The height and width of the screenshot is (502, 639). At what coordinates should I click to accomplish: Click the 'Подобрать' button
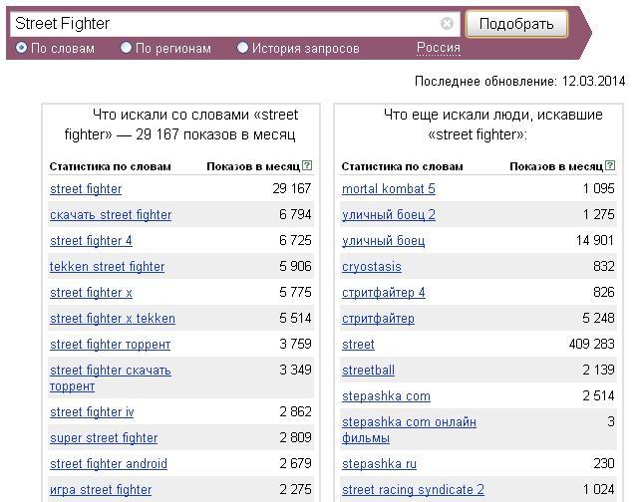click(x=516, y=24)
